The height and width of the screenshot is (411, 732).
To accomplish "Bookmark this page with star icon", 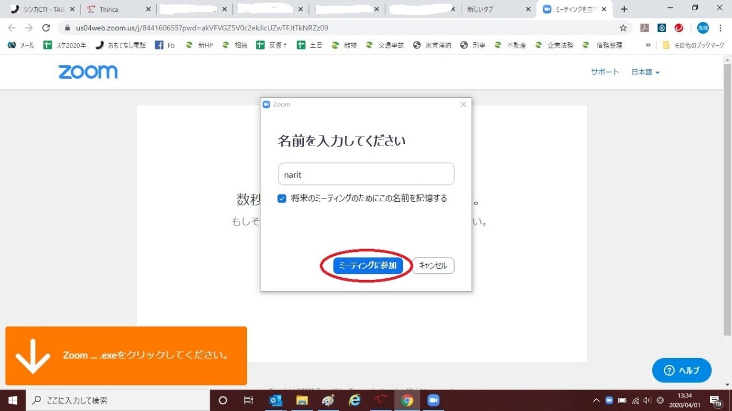I will click(x=623, y=28).
